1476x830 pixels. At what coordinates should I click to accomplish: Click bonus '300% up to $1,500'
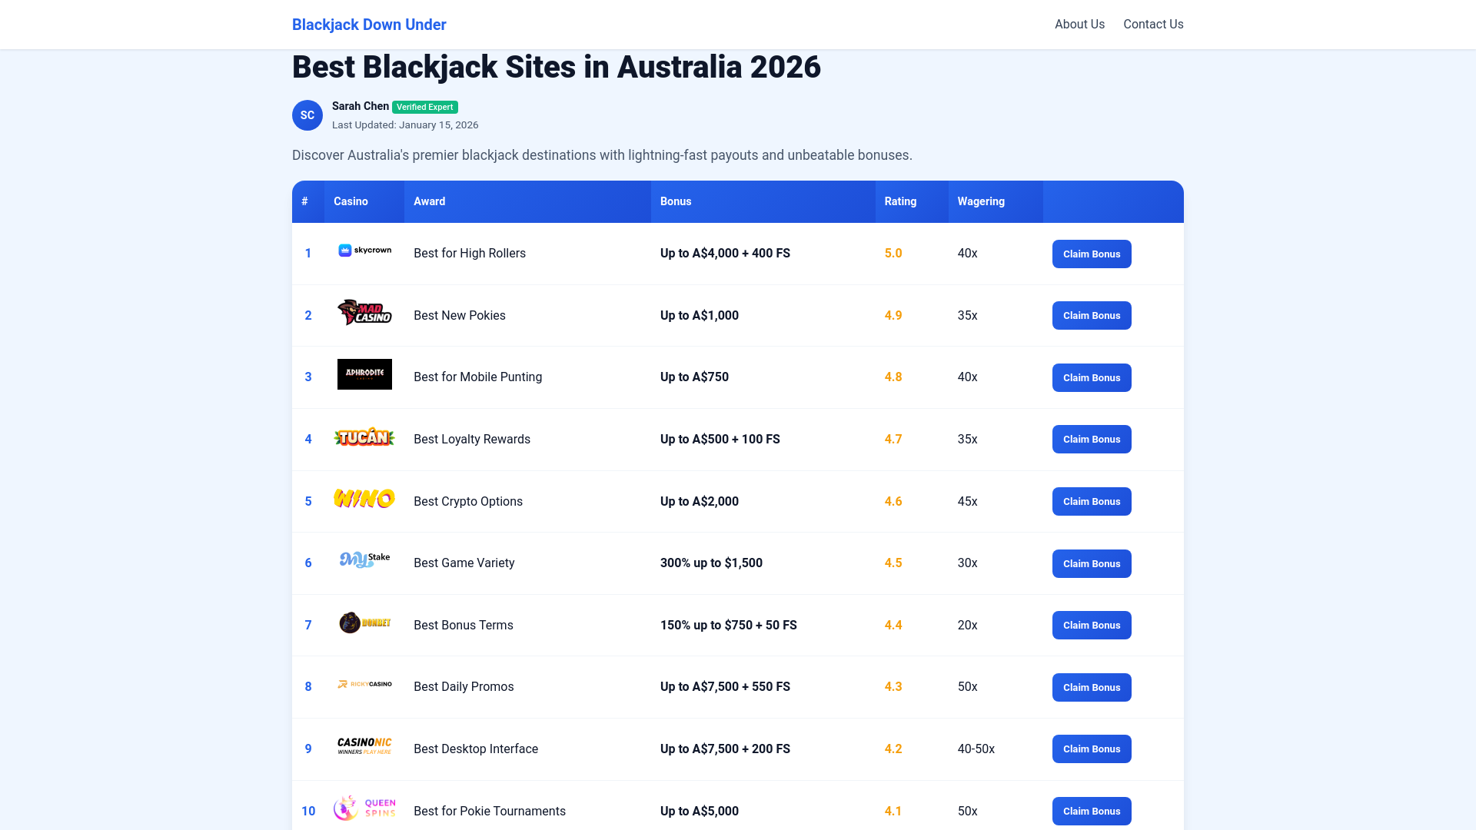point(711,563)
